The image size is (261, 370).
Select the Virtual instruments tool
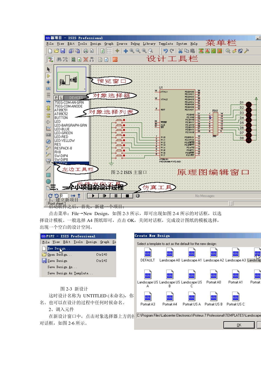pos(48,161)
